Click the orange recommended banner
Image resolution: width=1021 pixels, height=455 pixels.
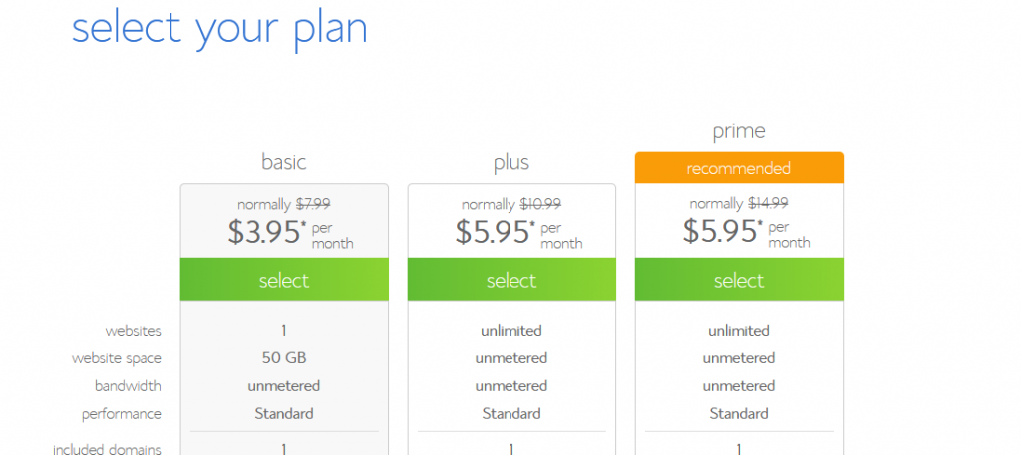[x=739, y=168]
